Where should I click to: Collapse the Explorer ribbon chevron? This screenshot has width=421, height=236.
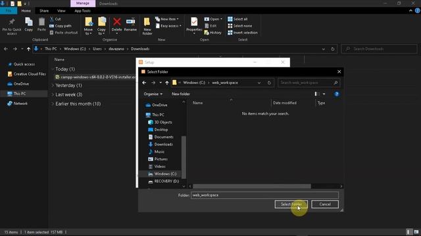(410, 10)
